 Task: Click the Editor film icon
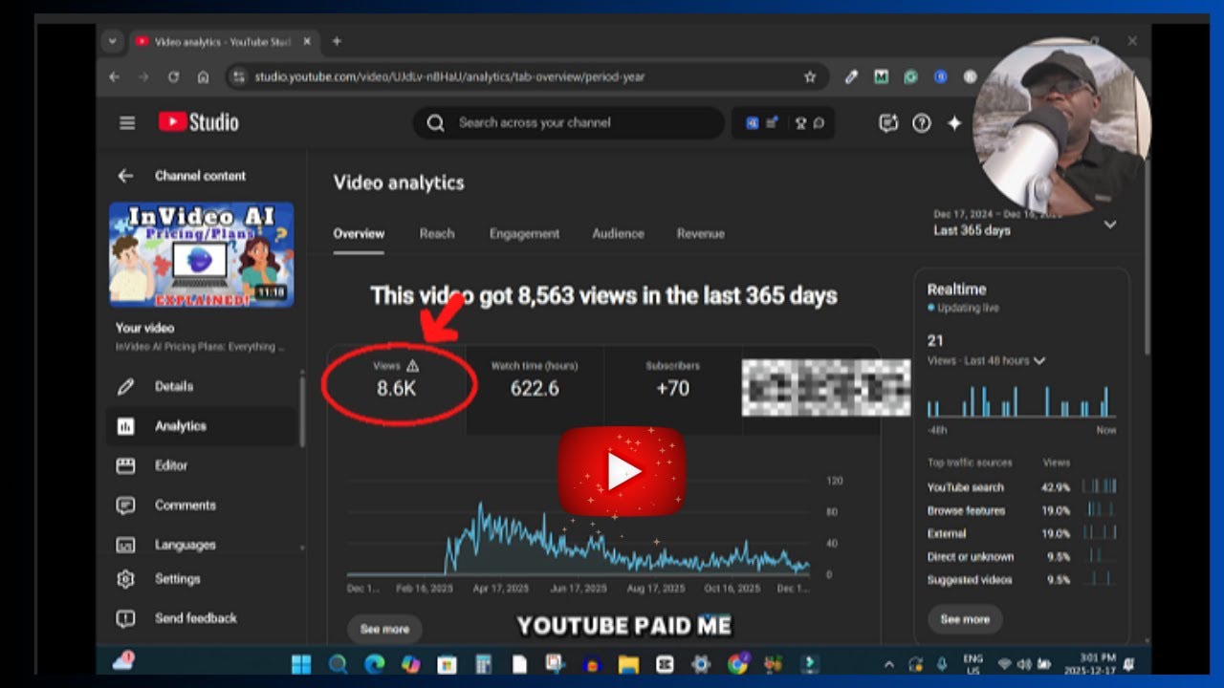pyautogui.click(x=125, y=465)
